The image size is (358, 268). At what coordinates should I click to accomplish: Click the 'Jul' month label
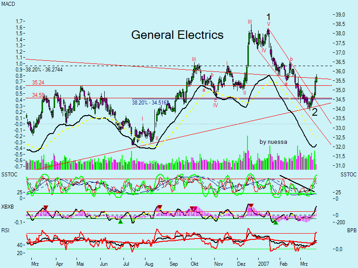126,264
